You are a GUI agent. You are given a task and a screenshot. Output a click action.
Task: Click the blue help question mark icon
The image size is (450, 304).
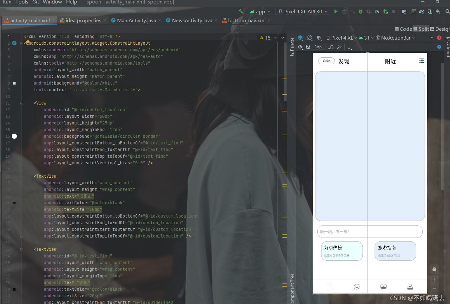coord(439,47)
